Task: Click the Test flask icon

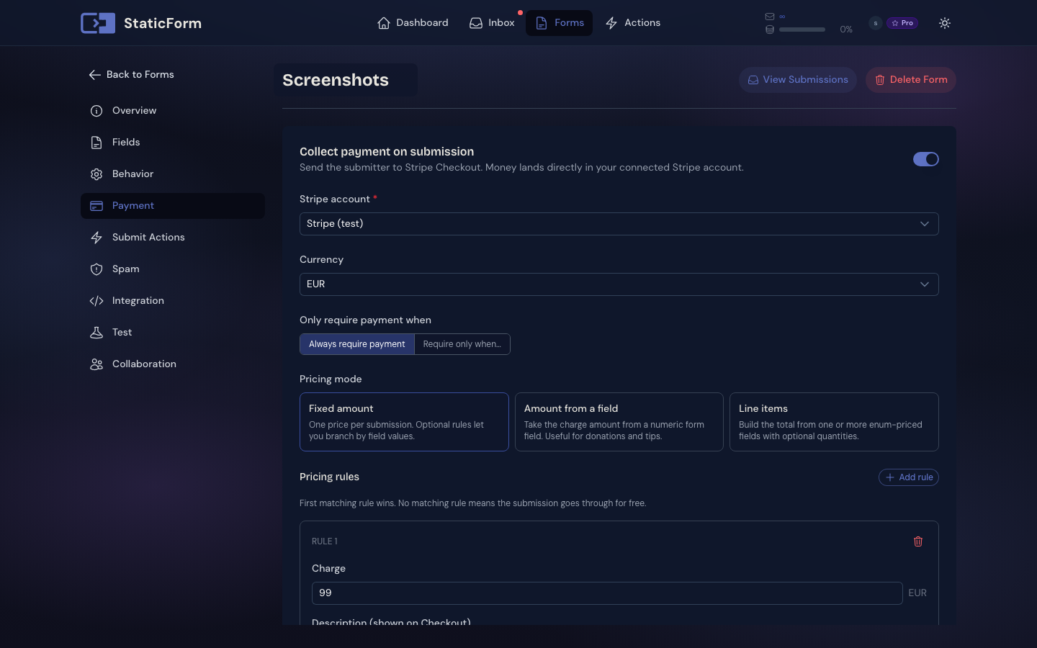Action: 96,333
